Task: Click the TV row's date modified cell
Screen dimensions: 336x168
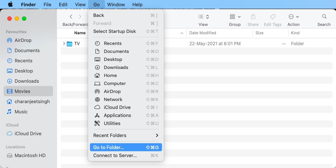Action: point(215,43)
